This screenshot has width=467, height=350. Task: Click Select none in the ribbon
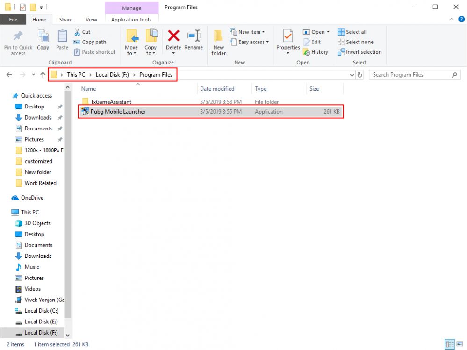tap(355, 42)
